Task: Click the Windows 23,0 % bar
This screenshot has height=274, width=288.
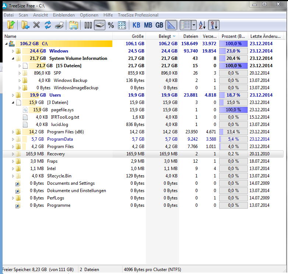Action: (x=233, y=51)
